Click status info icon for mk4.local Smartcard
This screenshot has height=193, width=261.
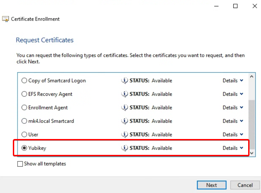pyautogui.click(x=125, y=121)
